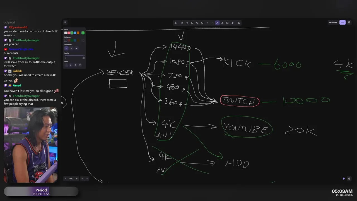Click the first TheGhostyAvenger chat name
357x201 pixels.
point(26,40)
